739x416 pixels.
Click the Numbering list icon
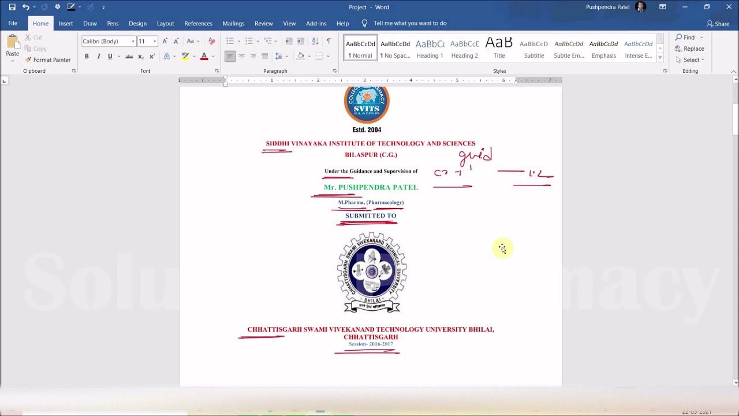[x=249, y=41]
